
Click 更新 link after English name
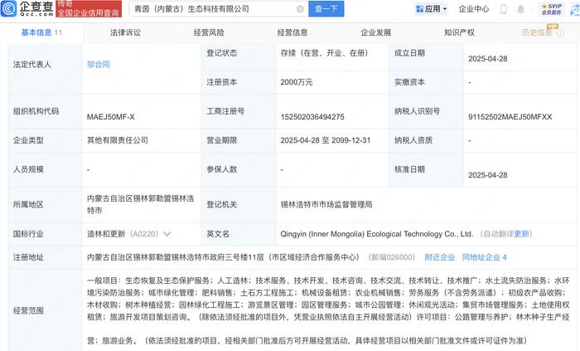click(x=521, y=234)
